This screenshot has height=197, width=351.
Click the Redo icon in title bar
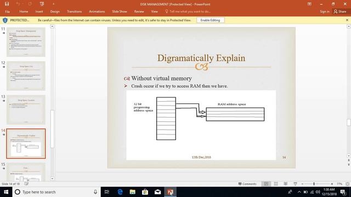coord(30,4)
